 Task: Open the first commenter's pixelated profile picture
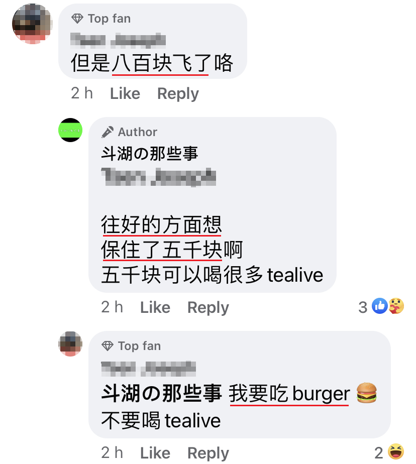[x=32, y=24]
